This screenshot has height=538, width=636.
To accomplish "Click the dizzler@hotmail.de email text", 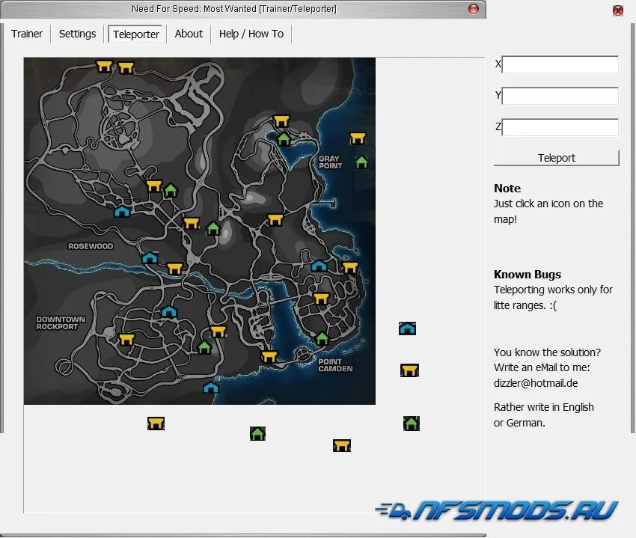I will [536, 383].
